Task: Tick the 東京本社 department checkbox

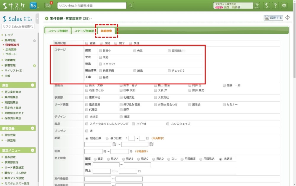Action: click(x=87, y=97)
